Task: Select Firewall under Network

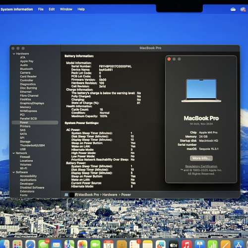Action: (25, 157)
